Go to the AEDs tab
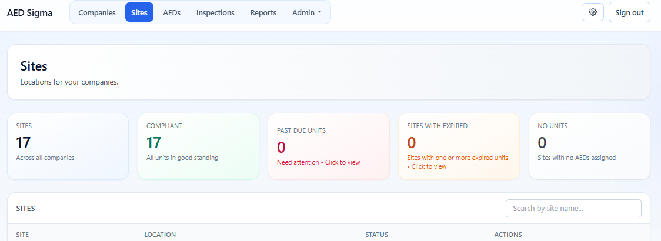 pyautogui.click(x=172, y=12)
